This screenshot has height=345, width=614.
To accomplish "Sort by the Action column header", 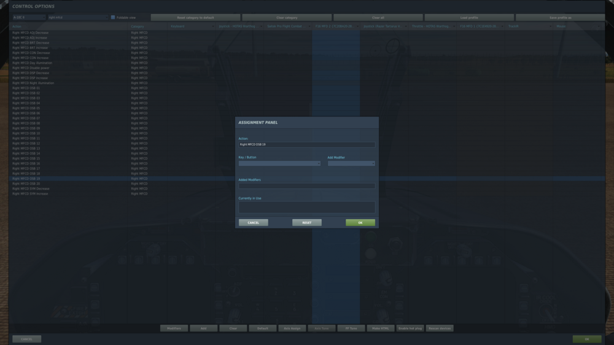I will pos(69,26).
